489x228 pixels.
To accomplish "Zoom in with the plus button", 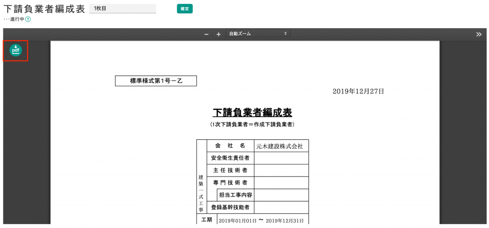I will (218, 34).
